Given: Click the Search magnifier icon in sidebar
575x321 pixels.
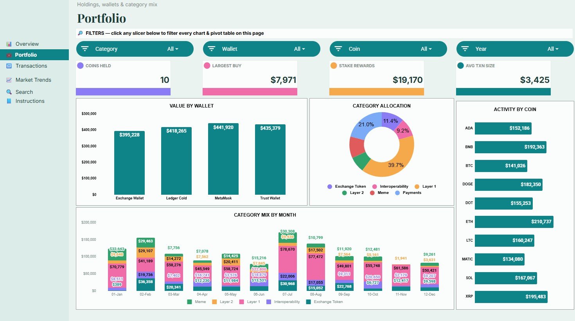Looking at the screenshot, I should pos(9,92).
